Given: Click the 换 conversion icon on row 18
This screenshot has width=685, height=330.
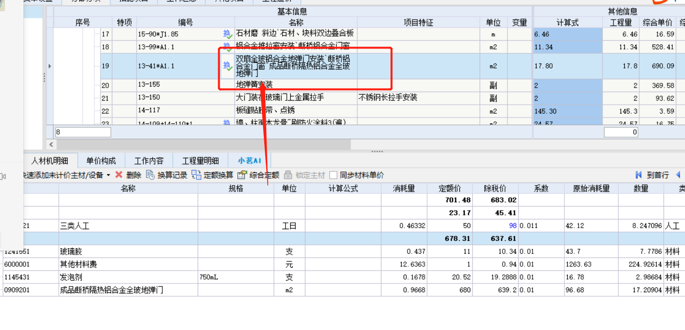Looking at the screenshot, I should tap(228, 47).
